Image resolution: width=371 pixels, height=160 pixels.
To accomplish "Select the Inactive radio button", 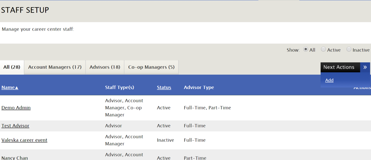I will pos(349,49).
